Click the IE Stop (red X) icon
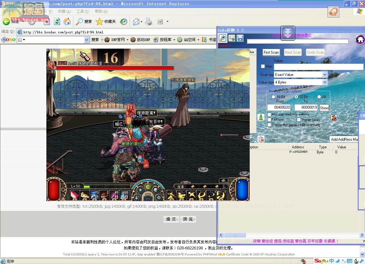This screenshot has height=264, width=365. click(x=47, y=22)
